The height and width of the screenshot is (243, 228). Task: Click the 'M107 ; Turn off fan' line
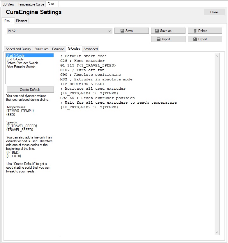(x=82, y=70)
